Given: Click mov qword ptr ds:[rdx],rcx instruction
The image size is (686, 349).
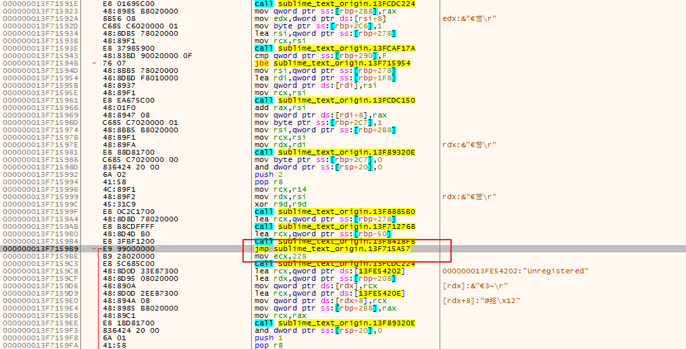Looking at the screenshot, I should pyautogui.click(x=315, y=286).
